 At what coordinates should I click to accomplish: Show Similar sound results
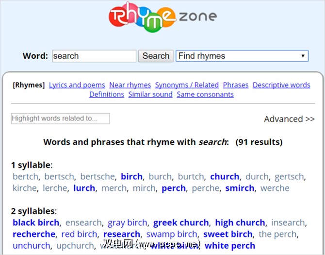[x=150, y=94]
